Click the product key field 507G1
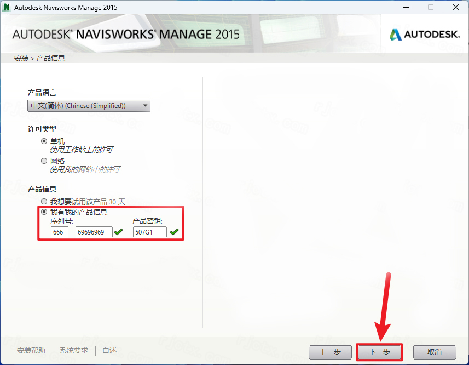This screenshot has height=365, width=469. click(150, 232)
